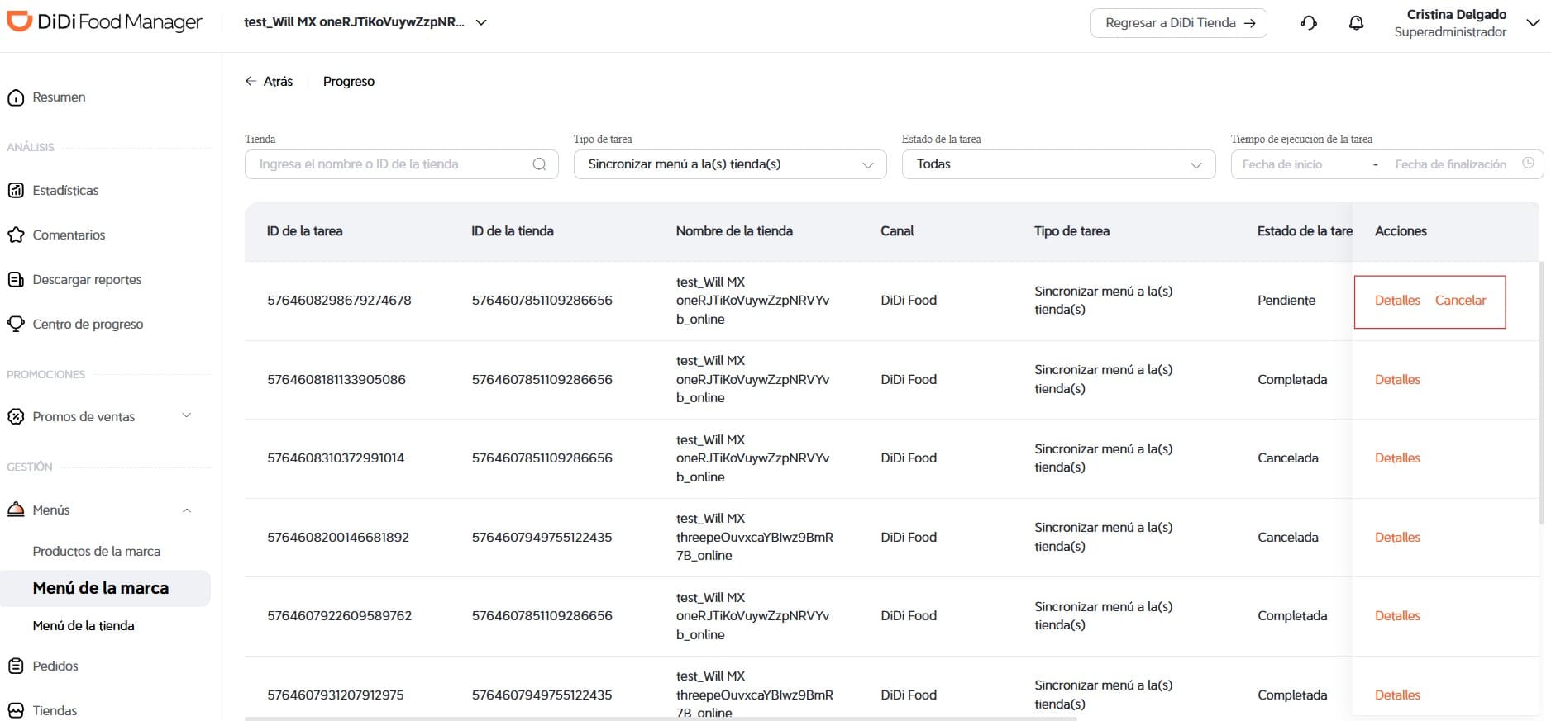Open user account menu chevron
This screenshot has width=1551, height=721.
point(1533,23)
